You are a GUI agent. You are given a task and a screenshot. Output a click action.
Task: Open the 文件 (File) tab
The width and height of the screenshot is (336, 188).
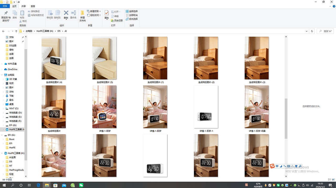click(x=5, y=6)
